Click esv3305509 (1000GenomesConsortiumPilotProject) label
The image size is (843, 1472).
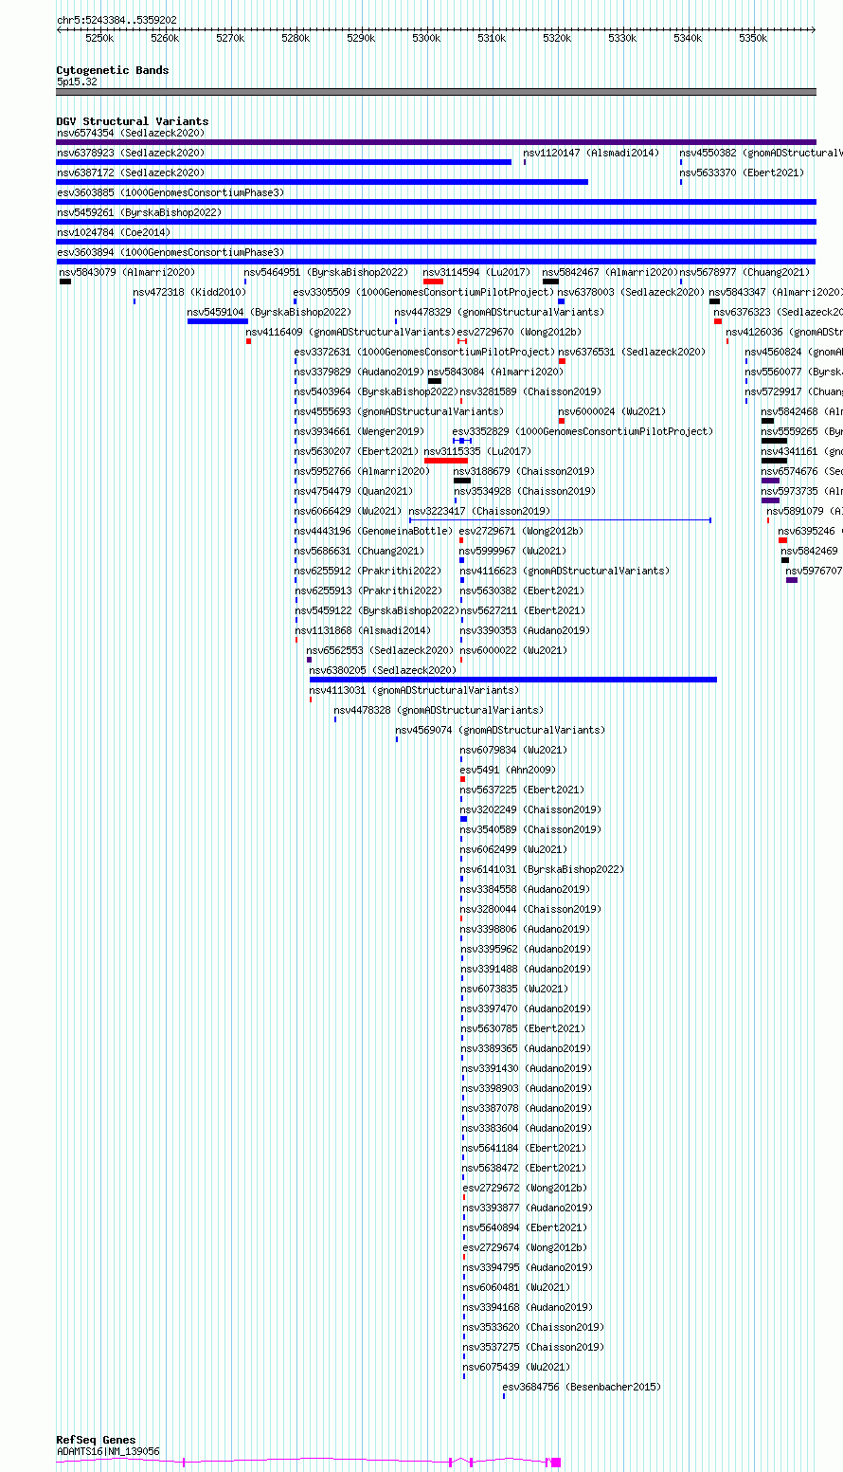pos(422,292)
